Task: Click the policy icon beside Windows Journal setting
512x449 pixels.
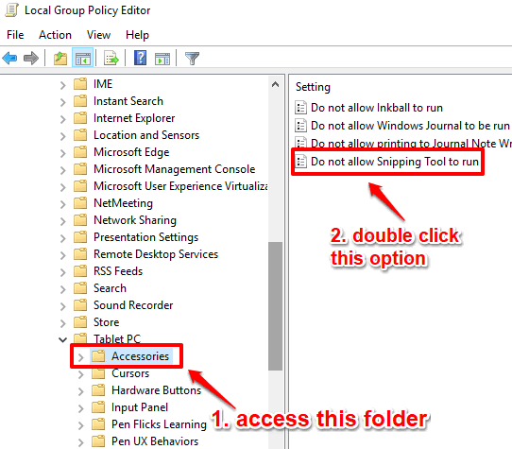Action: (300, 125)
